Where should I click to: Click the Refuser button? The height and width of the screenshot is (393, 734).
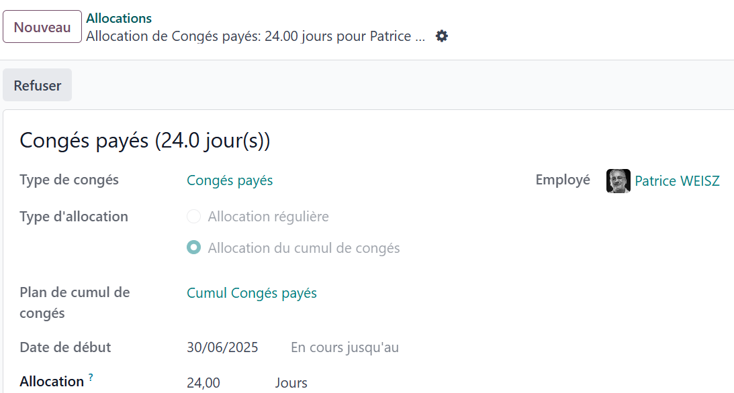[38, 85]
